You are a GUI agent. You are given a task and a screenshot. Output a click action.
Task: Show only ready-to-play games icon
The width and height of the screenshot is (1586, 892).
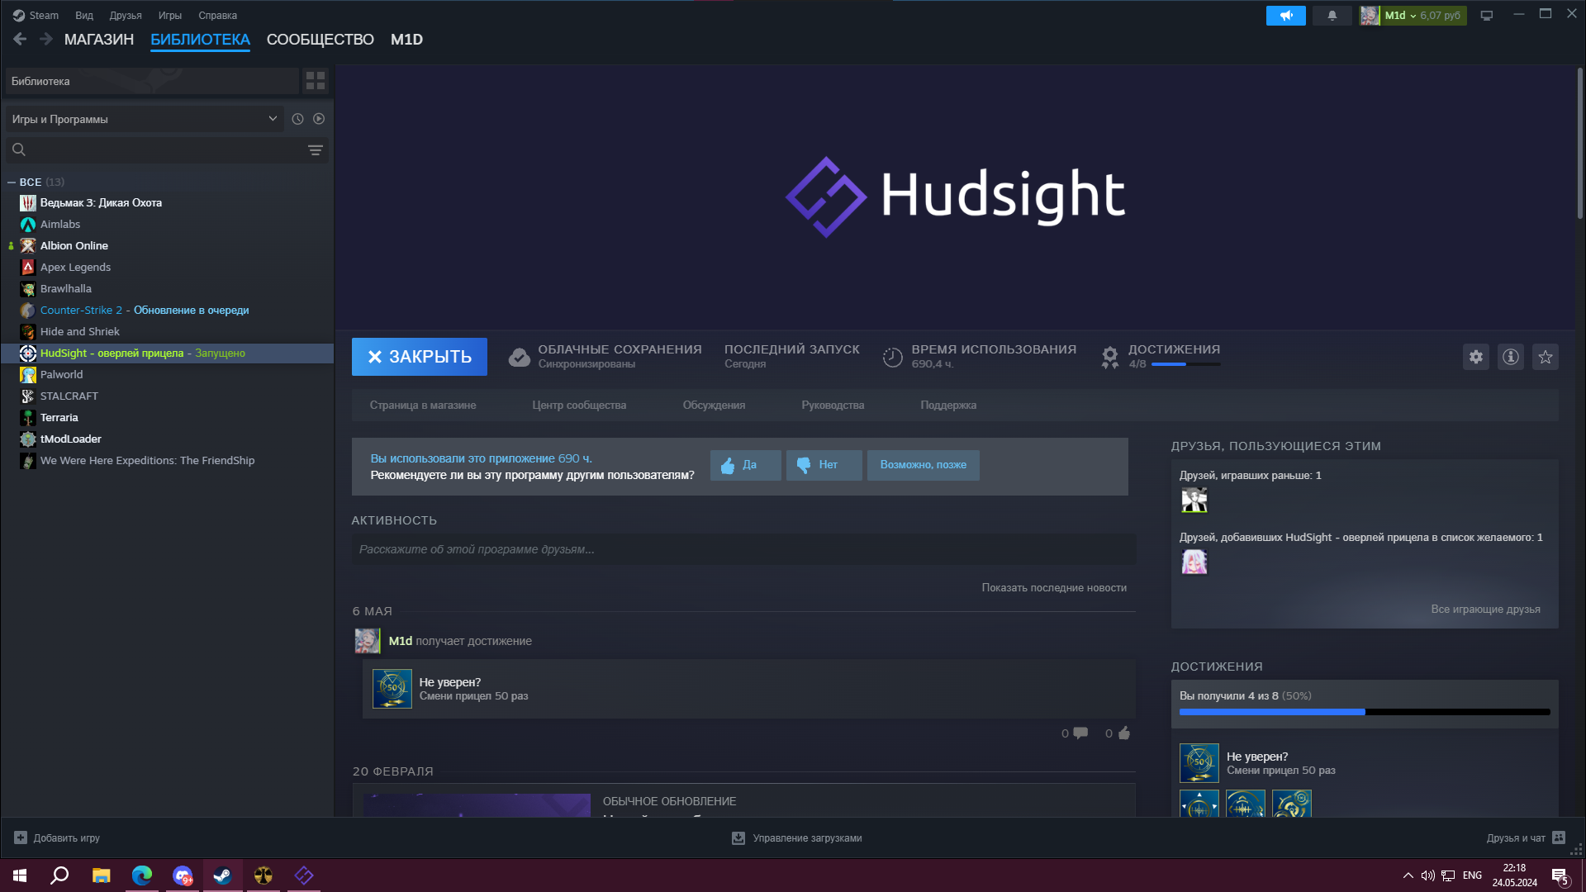click(319, 119)
